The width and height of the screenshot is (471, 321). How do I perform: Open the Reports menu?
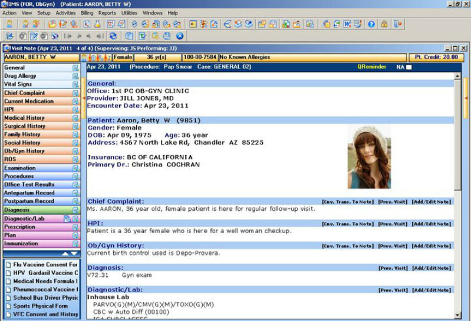(107, 12)
